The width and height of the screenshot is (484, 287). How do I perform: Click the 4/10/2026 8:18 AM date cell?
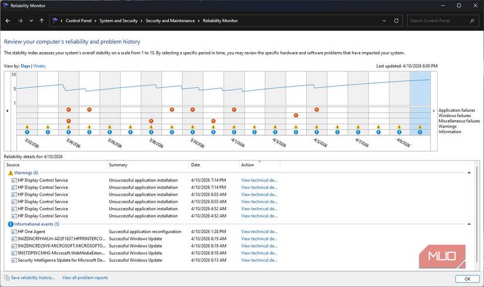tap(208, 253)
